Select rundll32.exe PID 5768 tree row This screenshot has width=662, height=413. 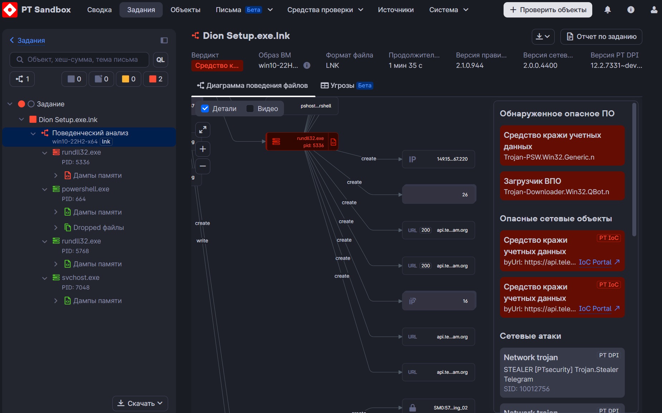(x=89, y=246)
